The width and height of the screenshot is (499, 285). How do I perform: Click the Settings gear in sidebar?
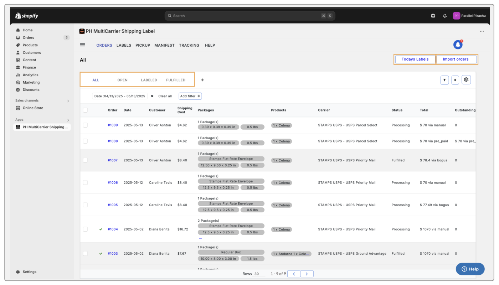pyautogui.click(x=18, y=272)
